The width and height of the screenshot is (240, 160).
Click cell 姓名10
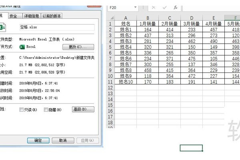(x=126, y=82)
